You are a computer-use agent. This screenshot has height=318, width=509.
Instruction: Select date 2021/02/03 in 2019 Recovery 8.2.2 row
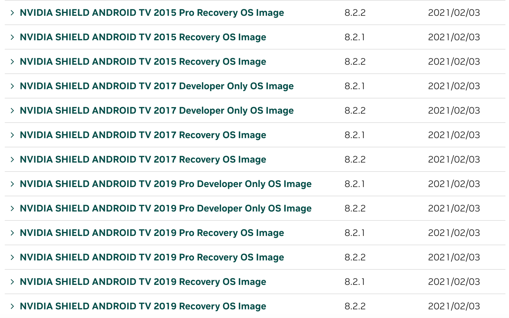454,306
